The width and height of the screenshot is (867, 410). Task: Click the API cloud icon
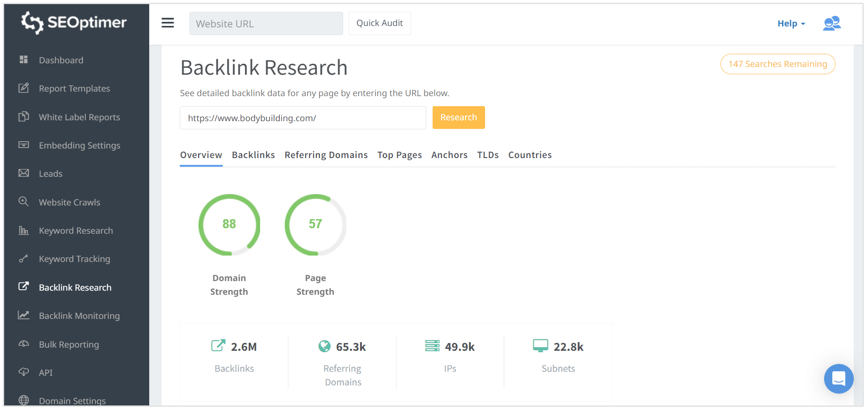coord(24,372)
